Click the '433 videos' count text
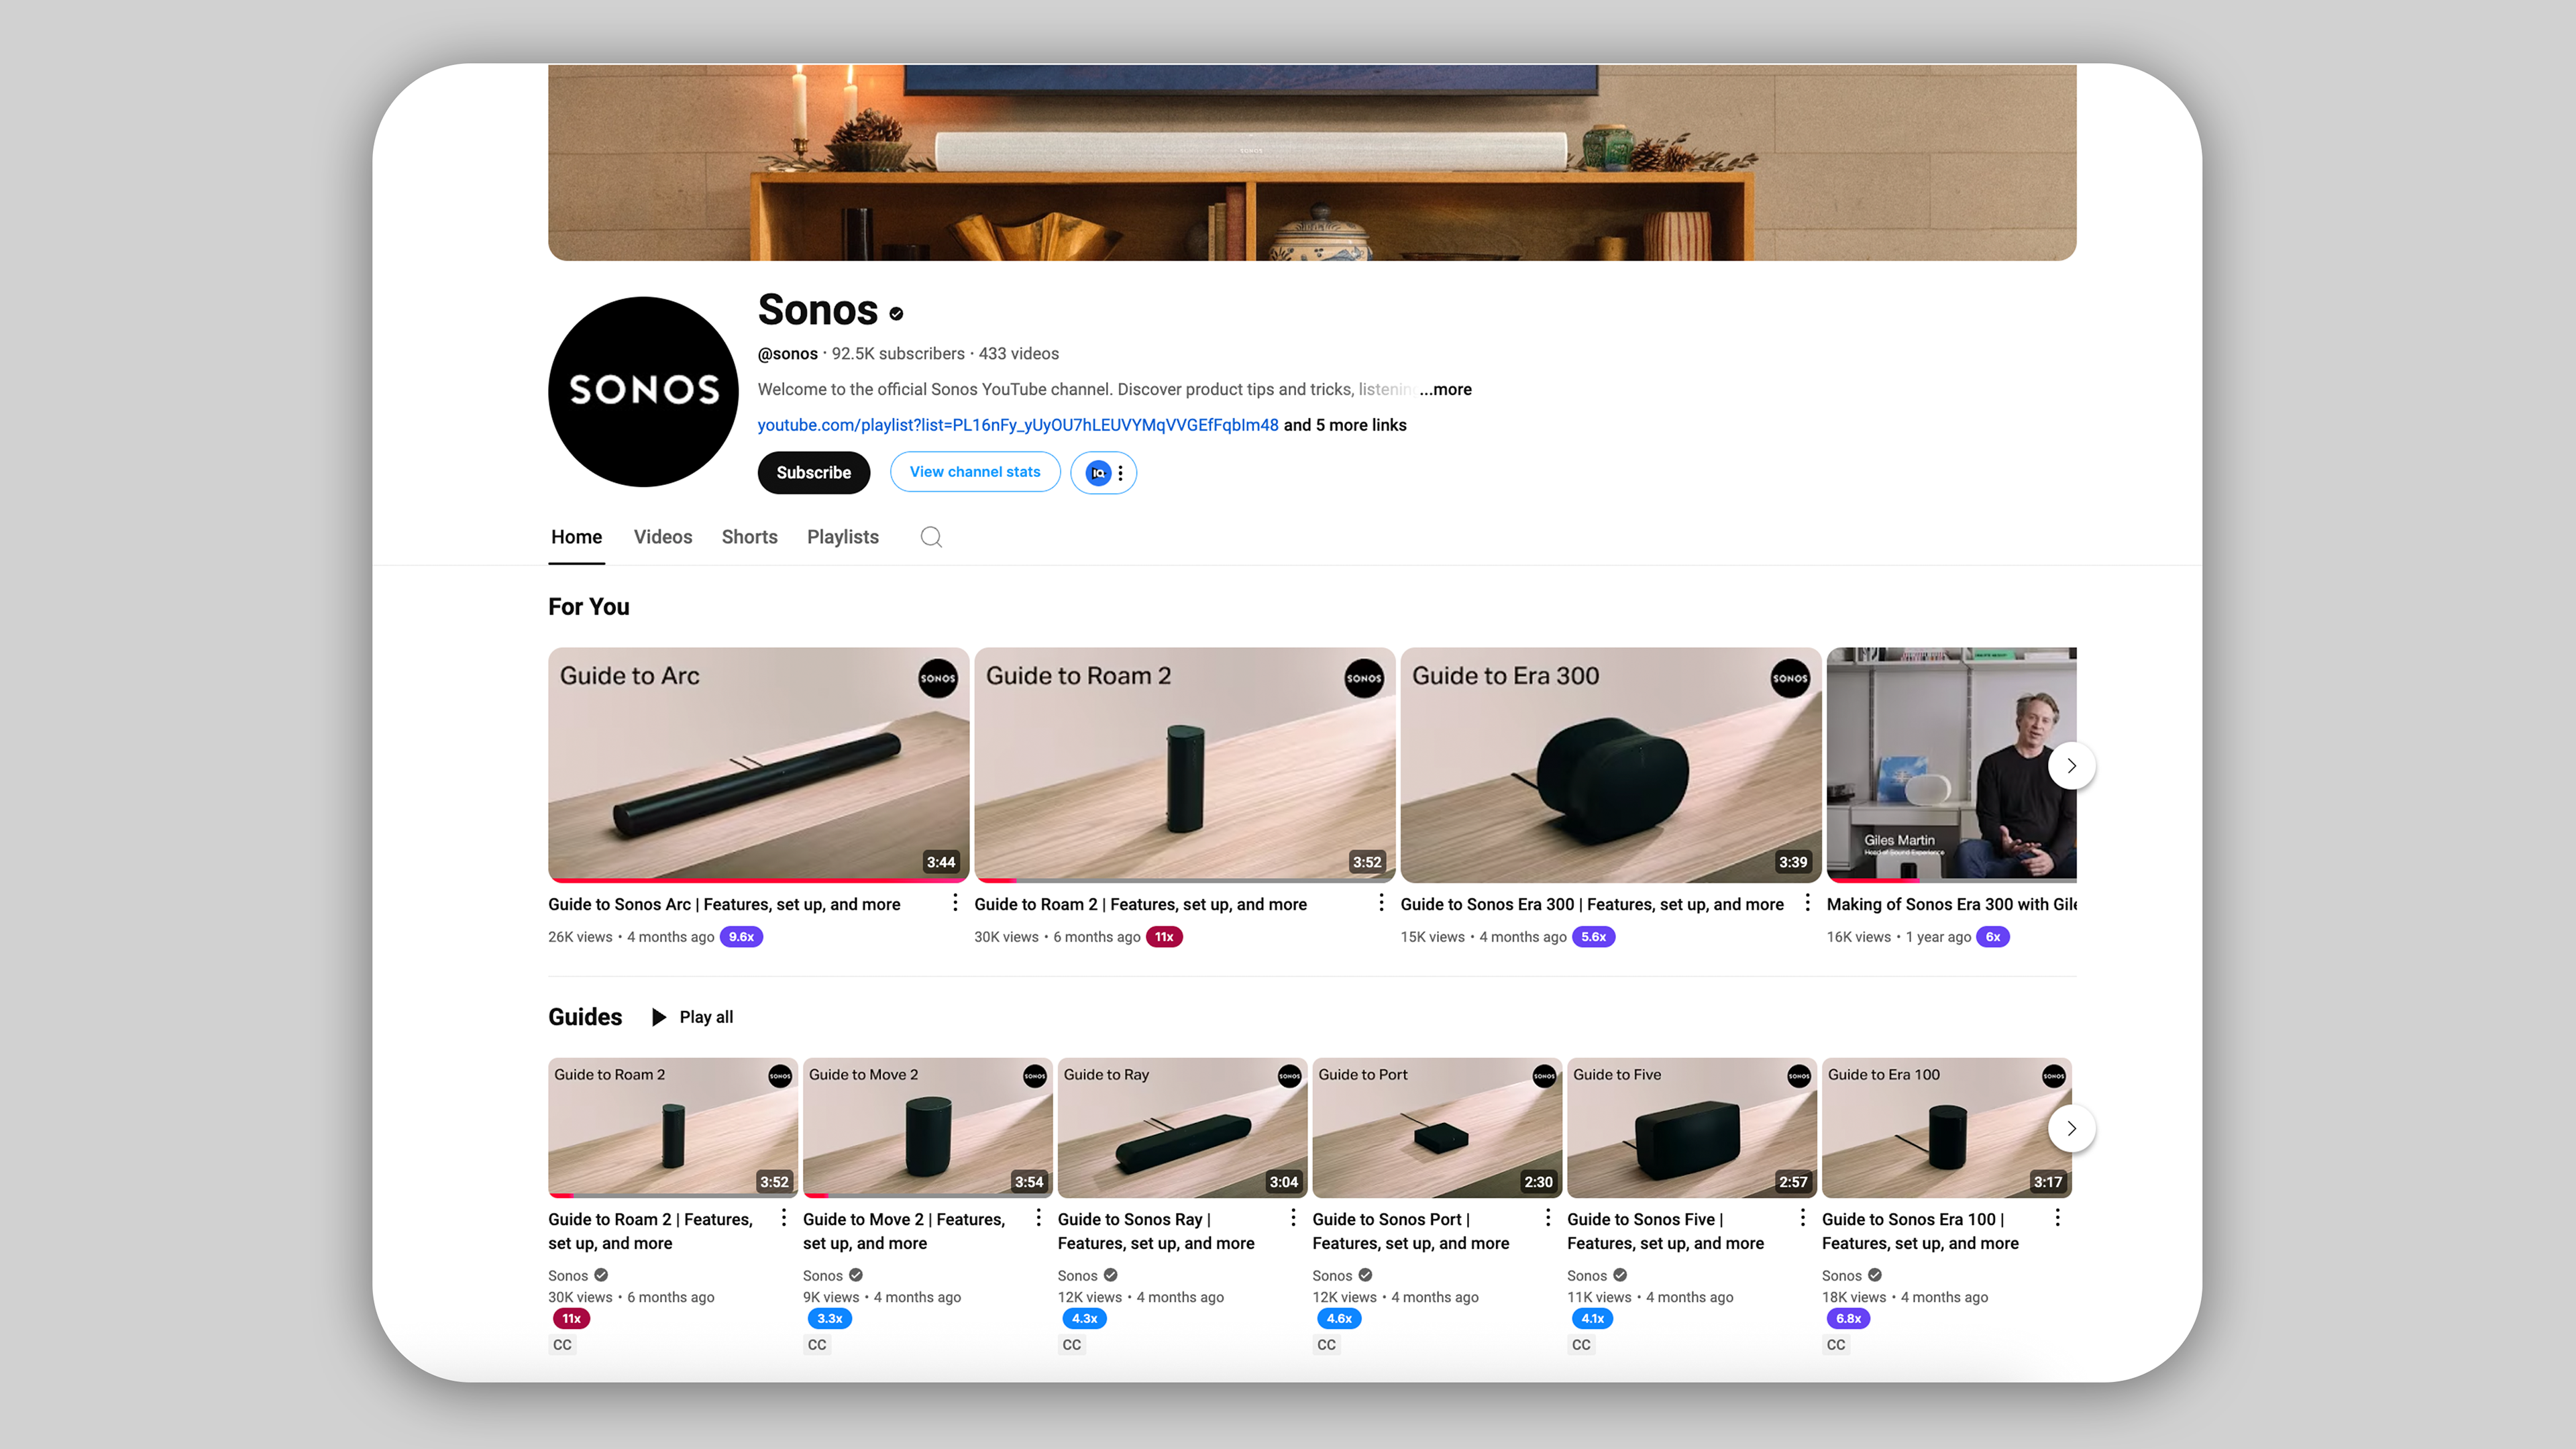The image size is (2576, 1449). coord(1018,354)
